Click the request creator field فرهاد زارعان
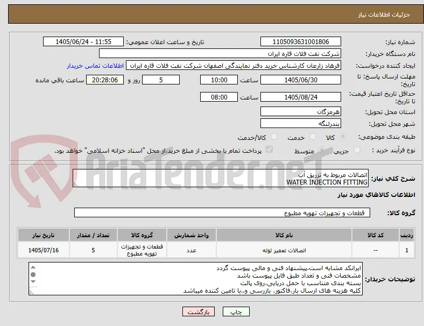Viewport: 424px width, 326px height. [234, 66]
